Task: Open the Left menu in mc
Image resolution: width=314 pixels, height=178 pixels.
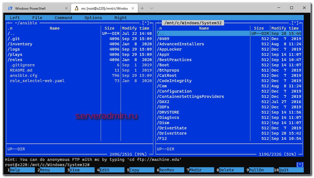Action: (15, 18)
